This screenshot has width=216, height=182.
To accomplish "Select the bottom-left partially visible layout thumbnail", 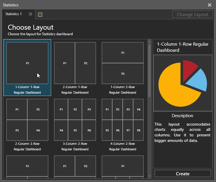I will click(27, 167).
